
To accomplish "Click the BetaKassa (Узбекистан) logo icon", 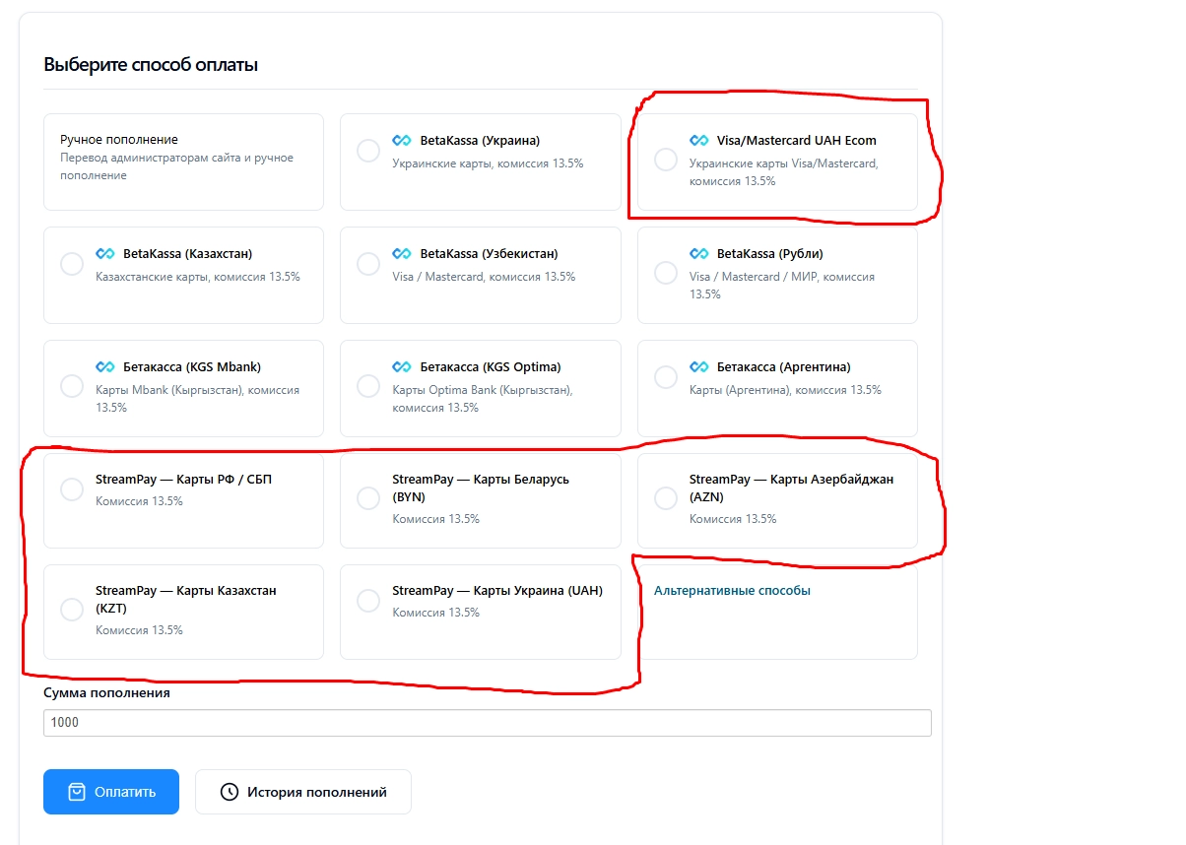I will 402,253.
